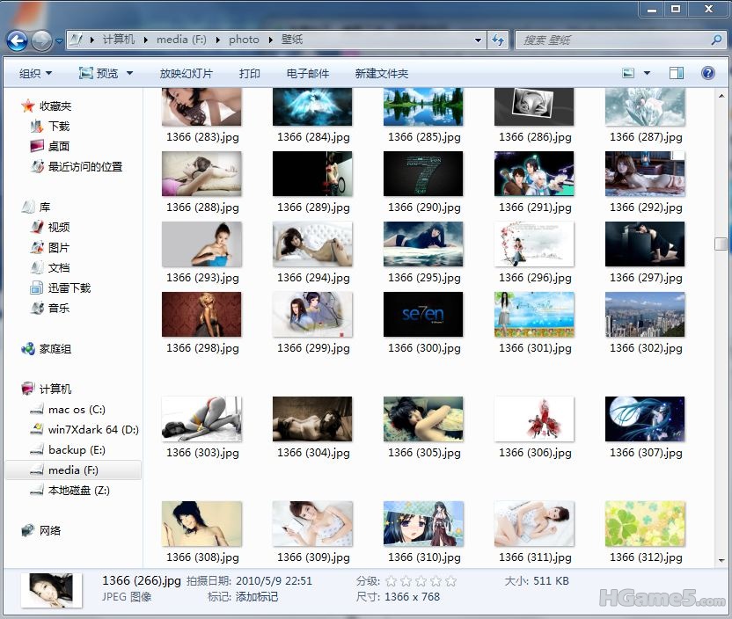
Task: Click the Back navigation arrow button
Action: tap(17, 40)
